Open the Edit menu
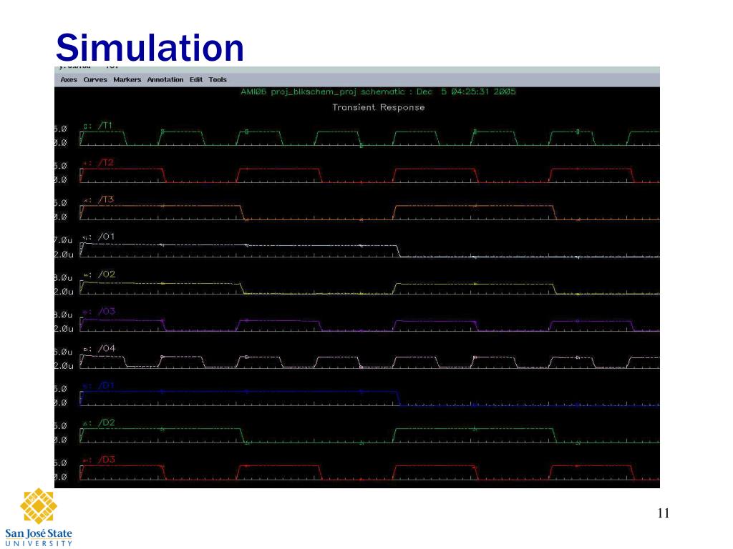733x549 pixels. pyautogui.click(x=196, y=80)
